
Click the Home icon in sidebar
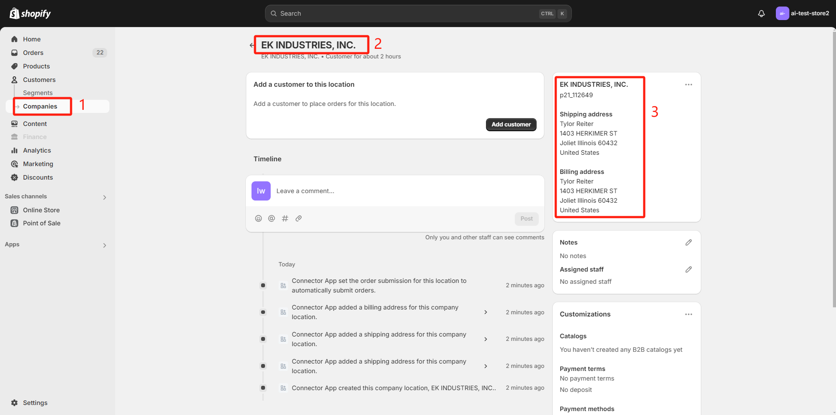point(14,39)
